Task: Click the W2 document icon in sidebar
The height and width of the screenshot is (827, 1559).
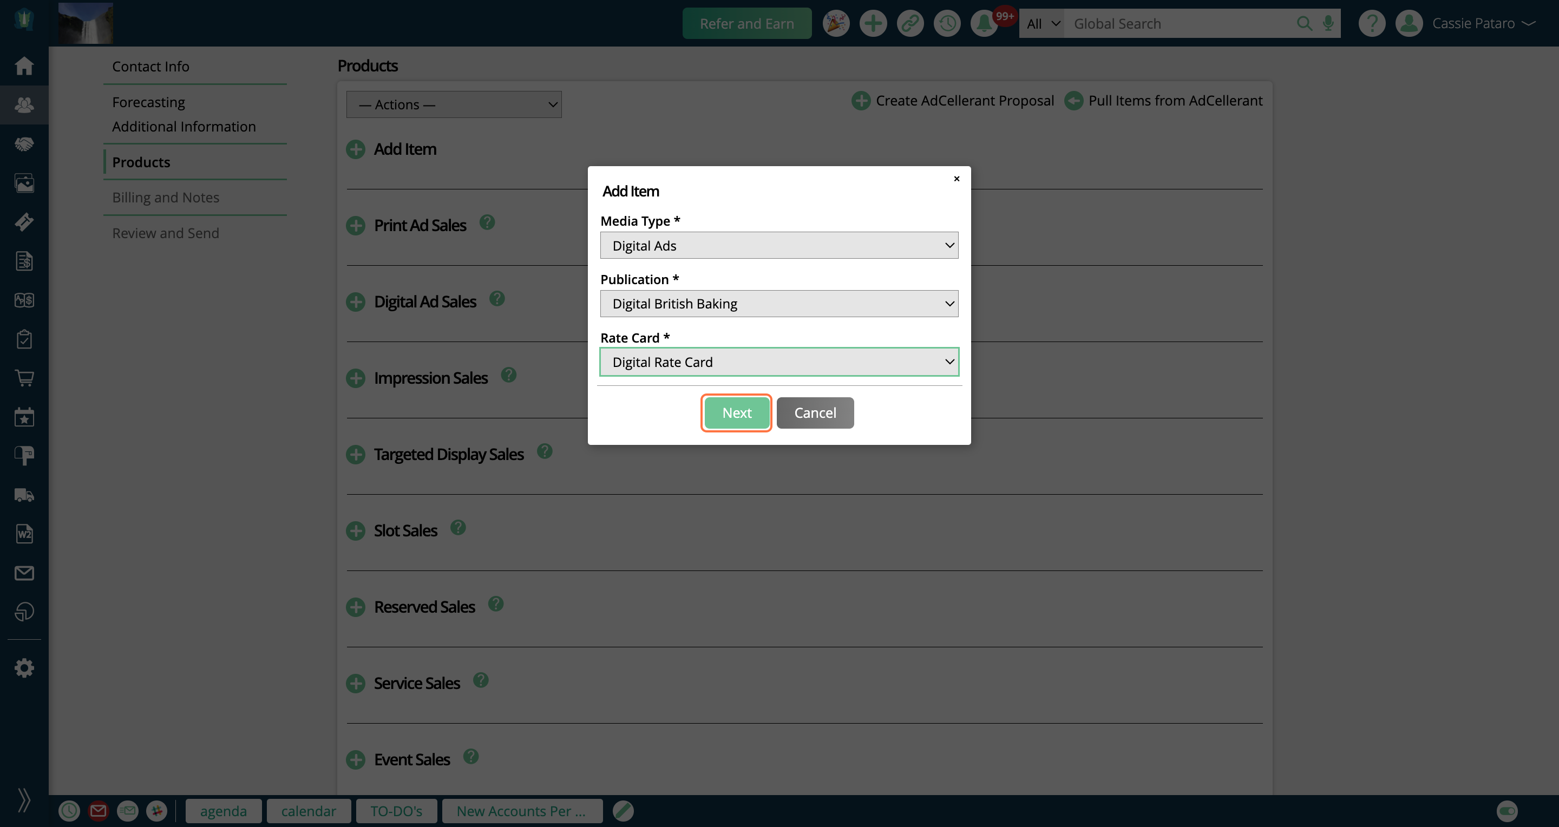Action: point(24,534)
